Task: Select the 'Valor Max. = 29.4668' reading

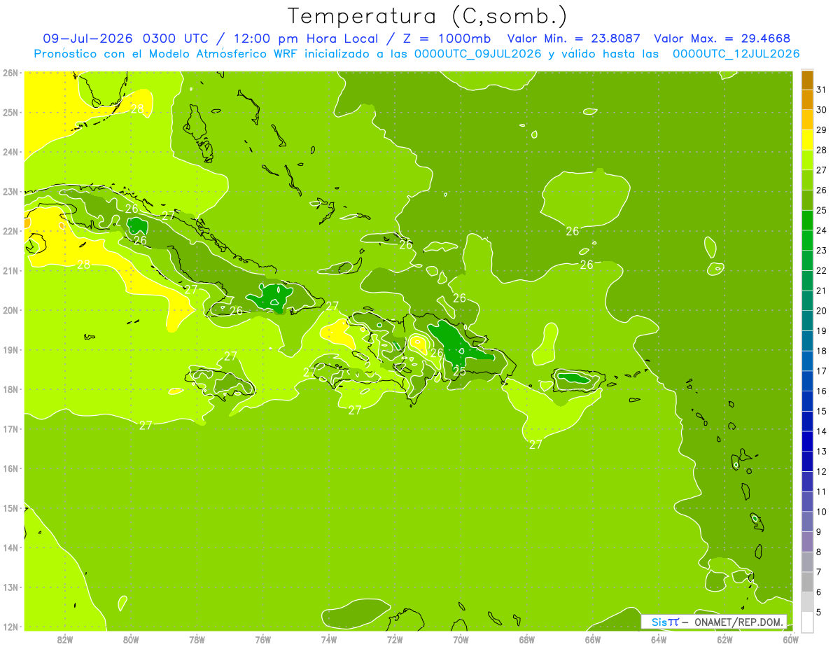Action: (722, 39)
